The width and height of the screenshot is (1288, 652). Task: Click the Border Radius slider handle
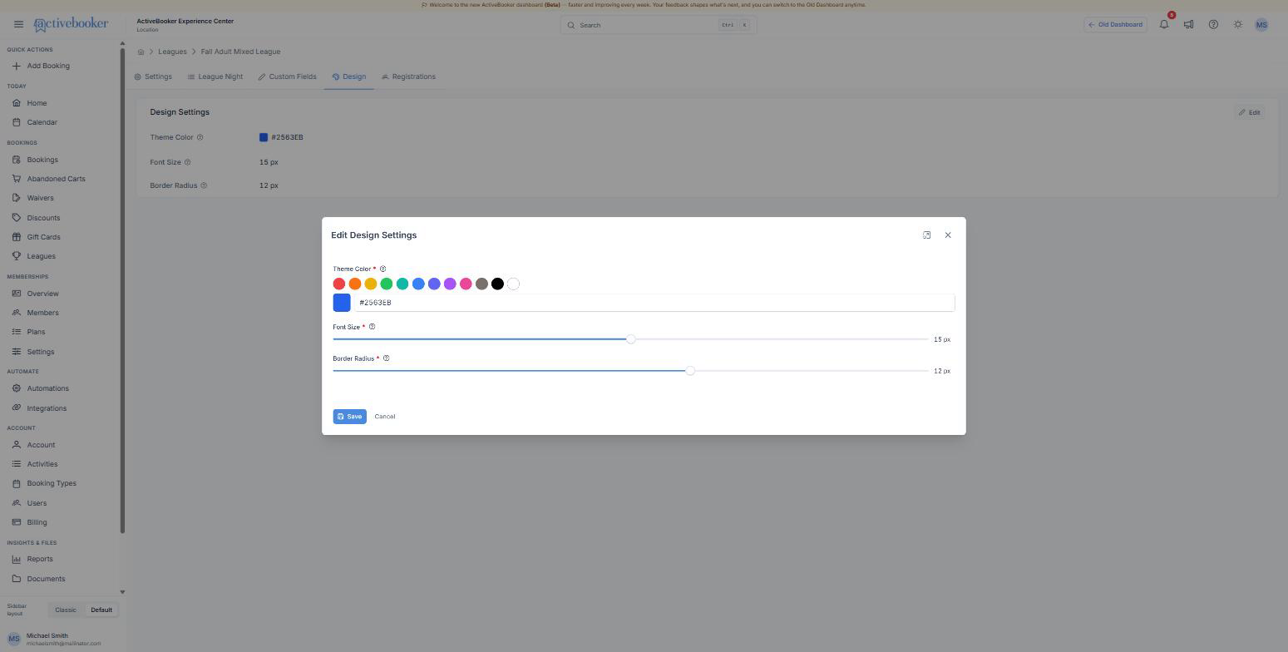[690, 371]
